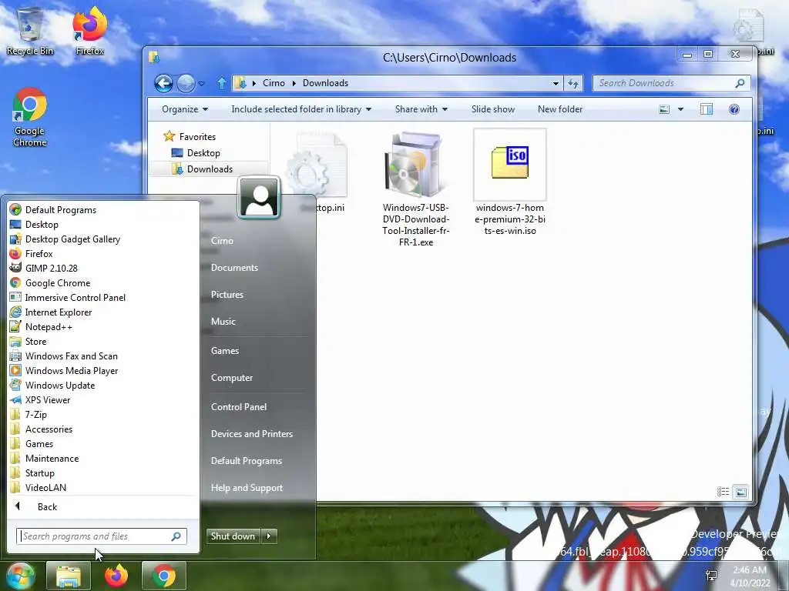
Task: Open recent locations dropdown arrow
Action: point(201,83)
